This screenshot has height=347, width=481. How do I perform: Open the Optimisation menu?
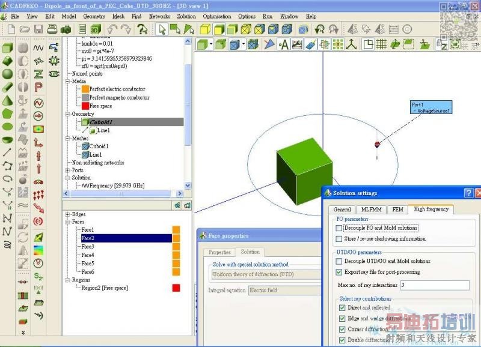coord(217,16)
